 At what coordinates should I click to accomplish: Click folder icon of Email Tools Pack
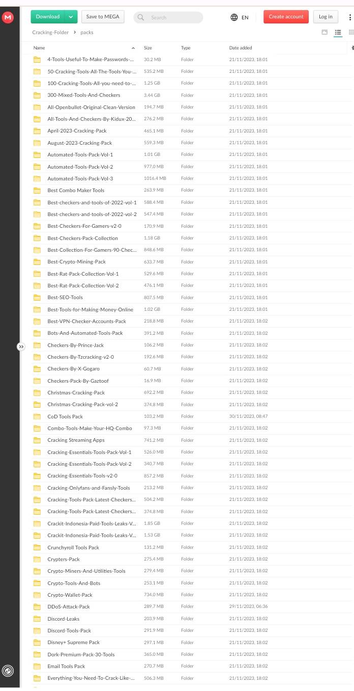(37, 666)
